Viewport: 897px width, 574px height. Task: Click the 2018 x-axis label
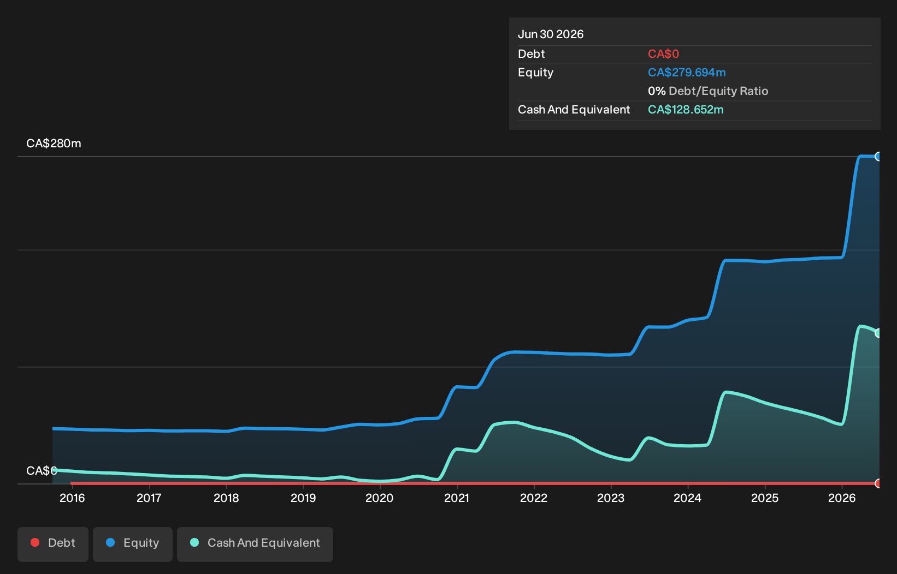(226, 498)
